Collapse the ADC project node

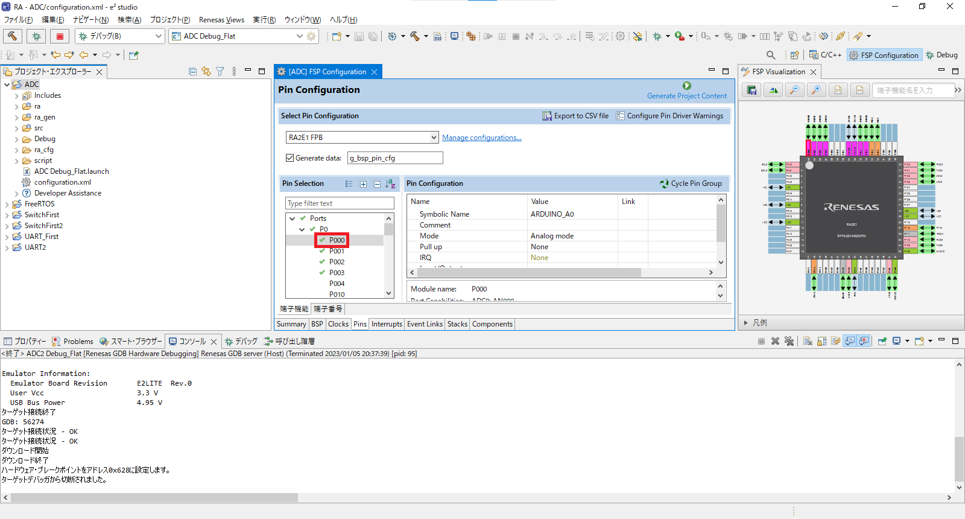click(x=7, y=84)
